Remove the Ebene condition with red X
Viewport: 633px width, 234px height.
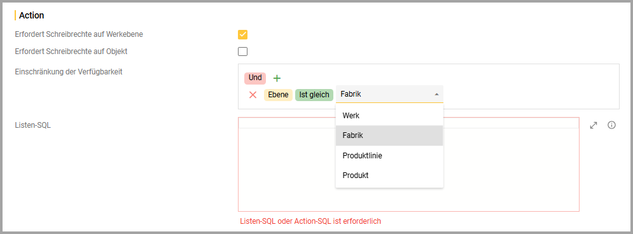(x=253, y=95)
